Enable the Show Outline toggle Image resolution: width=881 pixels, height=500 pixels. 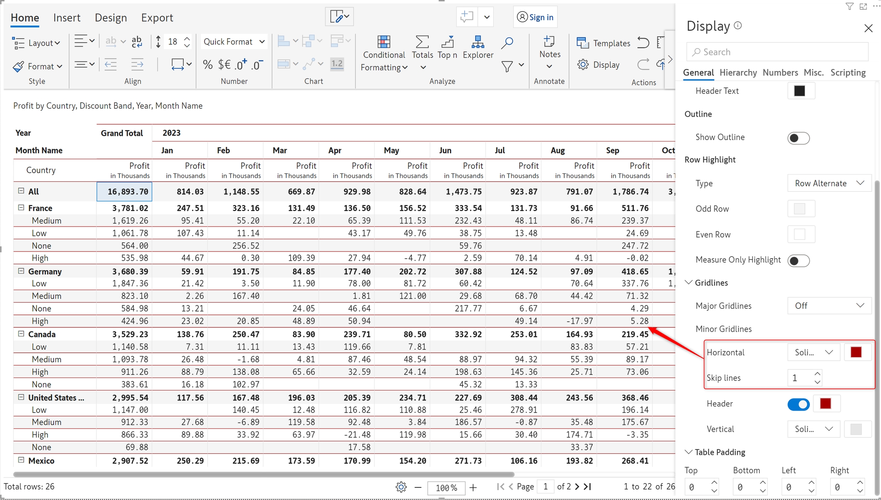click(x=798, y=138)
